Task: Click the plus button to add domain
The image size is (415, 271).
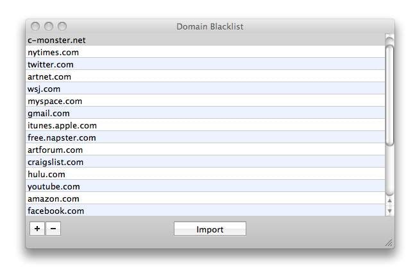Action: coord(37,229)
